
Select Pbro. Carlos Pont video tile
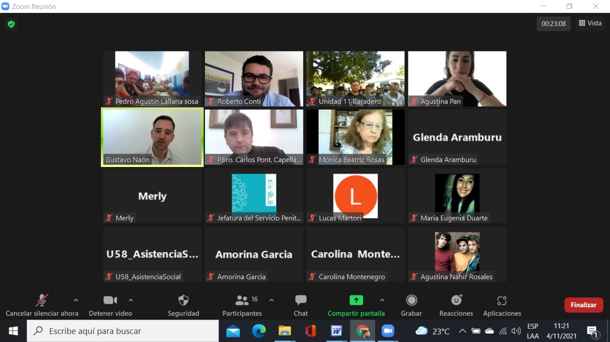[x=254, y=137]
